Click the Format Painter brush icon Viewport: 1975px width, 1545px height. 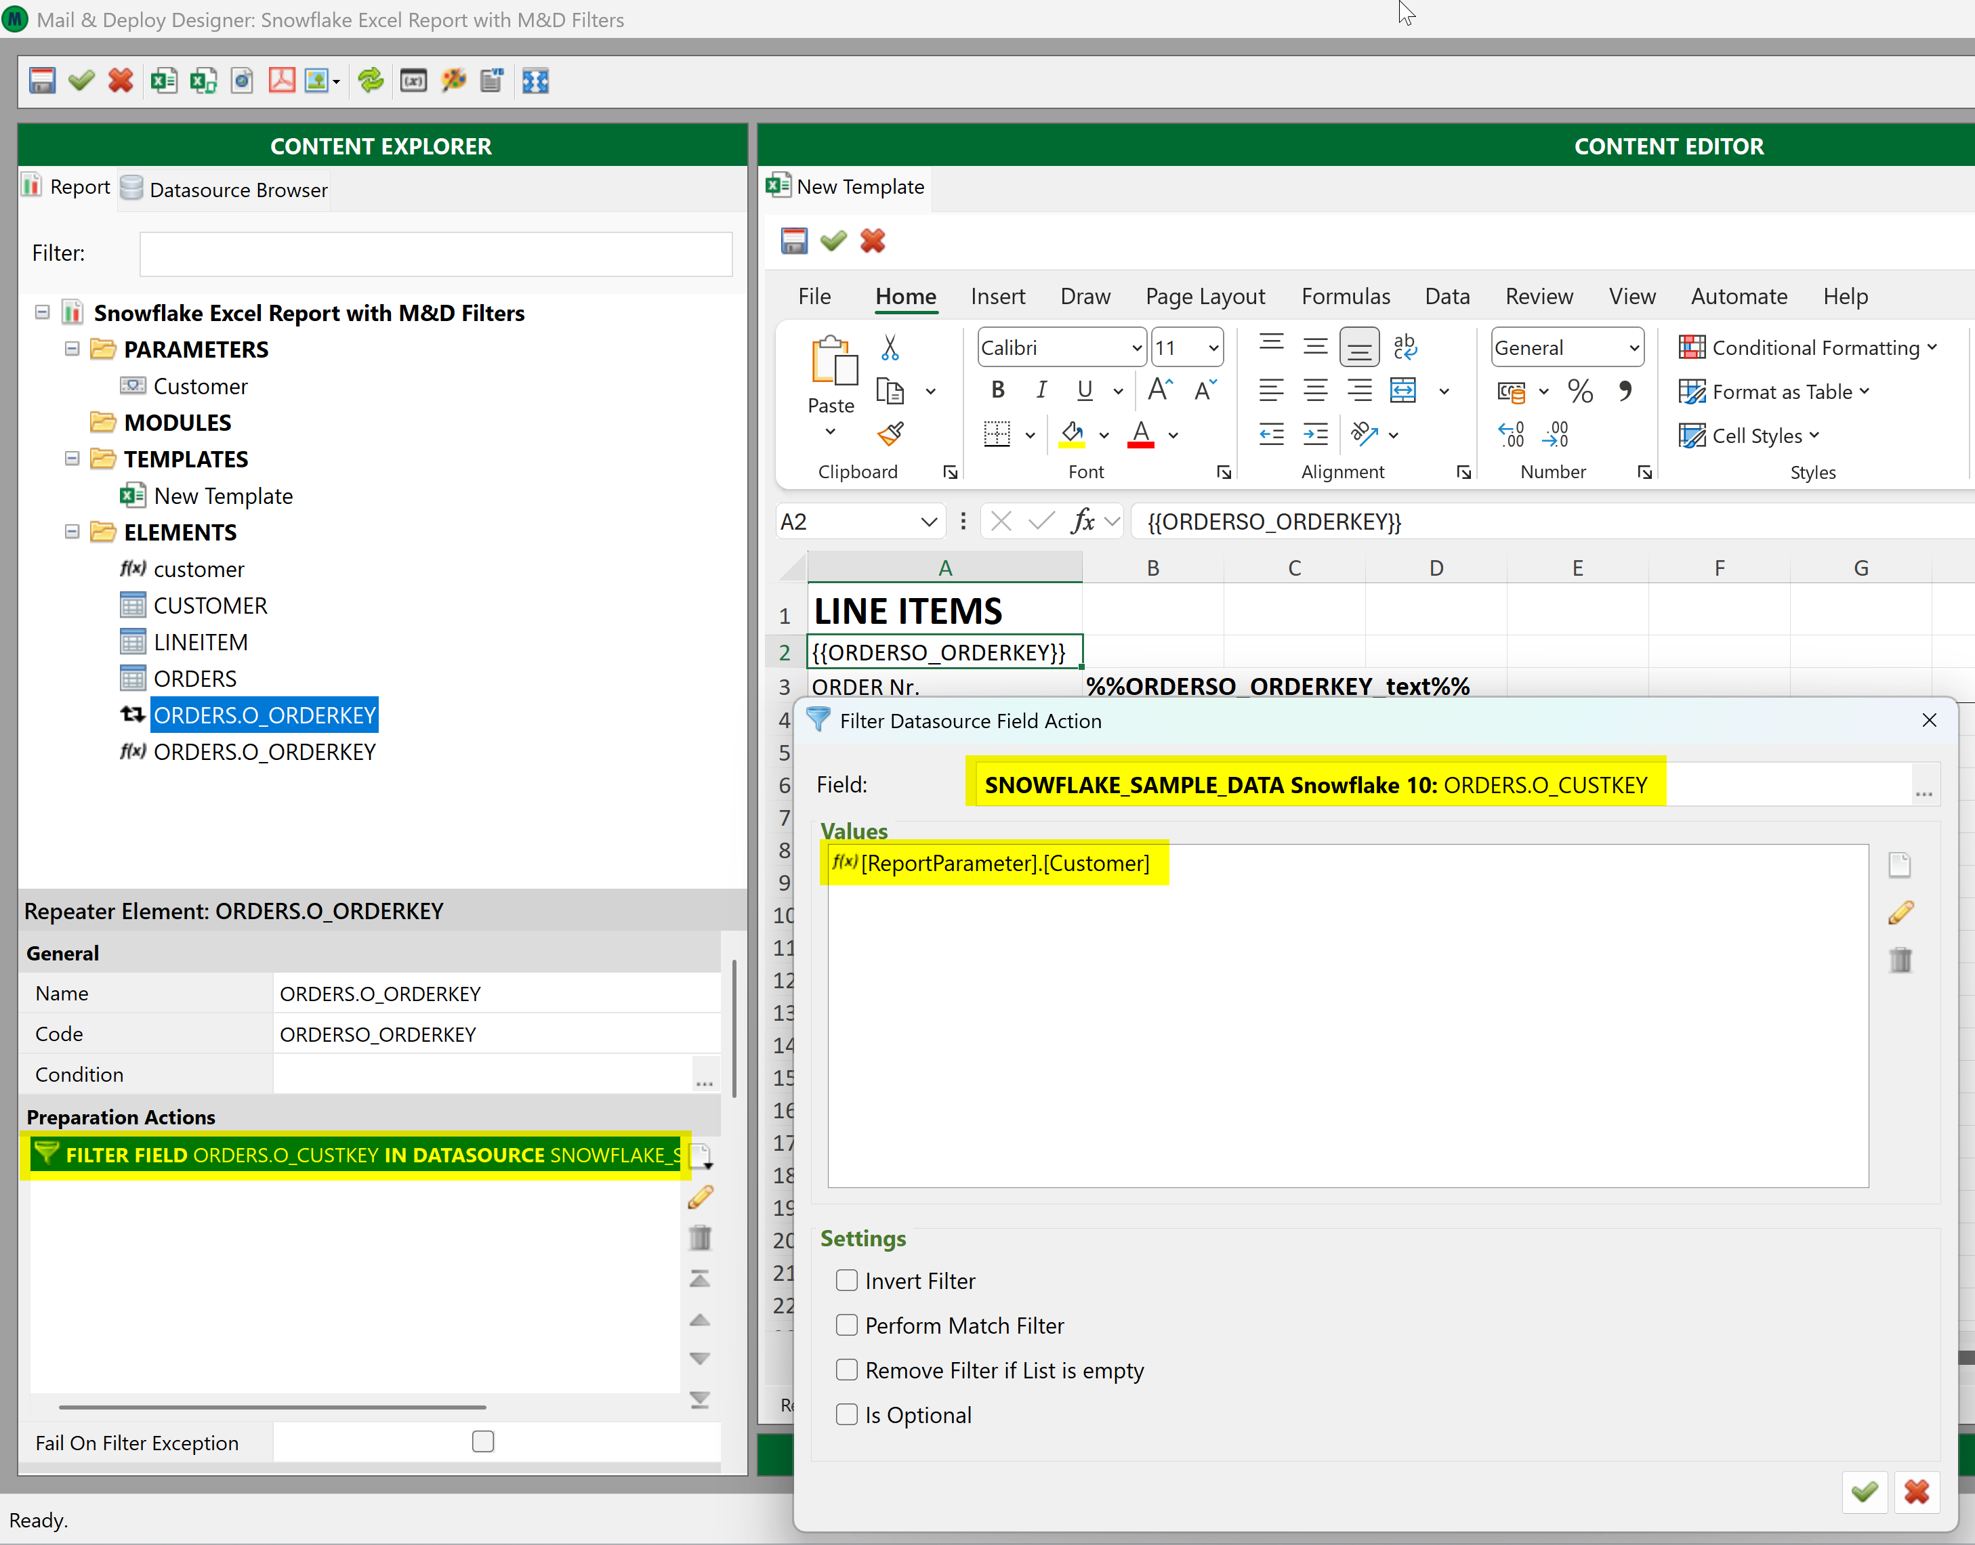point(890,434)
